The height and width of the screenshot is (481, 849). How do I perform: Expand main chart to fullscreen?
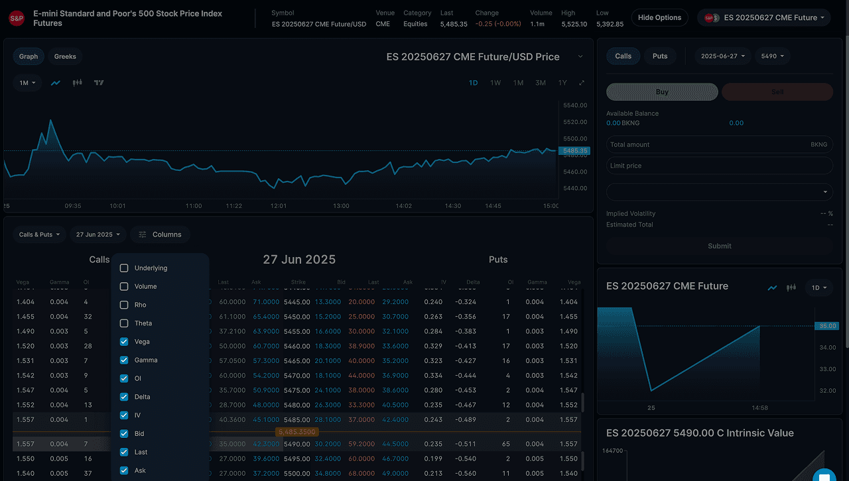point(582,83)
